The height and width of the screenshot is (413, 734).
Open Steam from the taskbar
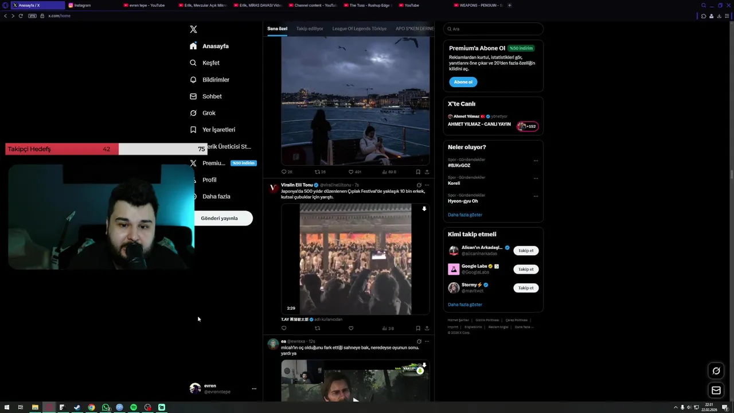click(77, 407)
